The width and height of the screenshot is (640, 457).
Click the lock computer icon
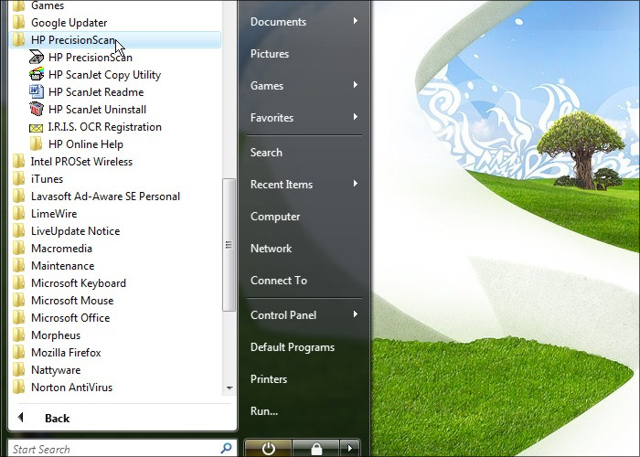pos(315,449)
